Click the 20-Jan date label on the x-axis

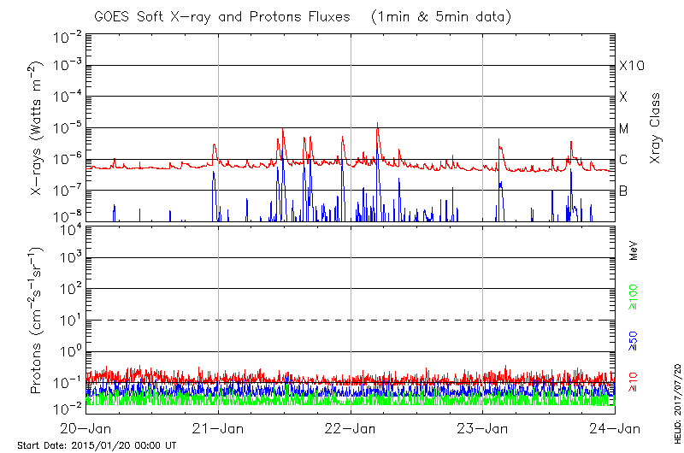pyautogui.click(x=87, y=428)
